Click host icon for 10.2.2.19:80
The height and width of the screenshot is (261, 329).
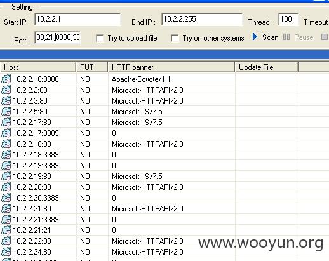(6, 177)
